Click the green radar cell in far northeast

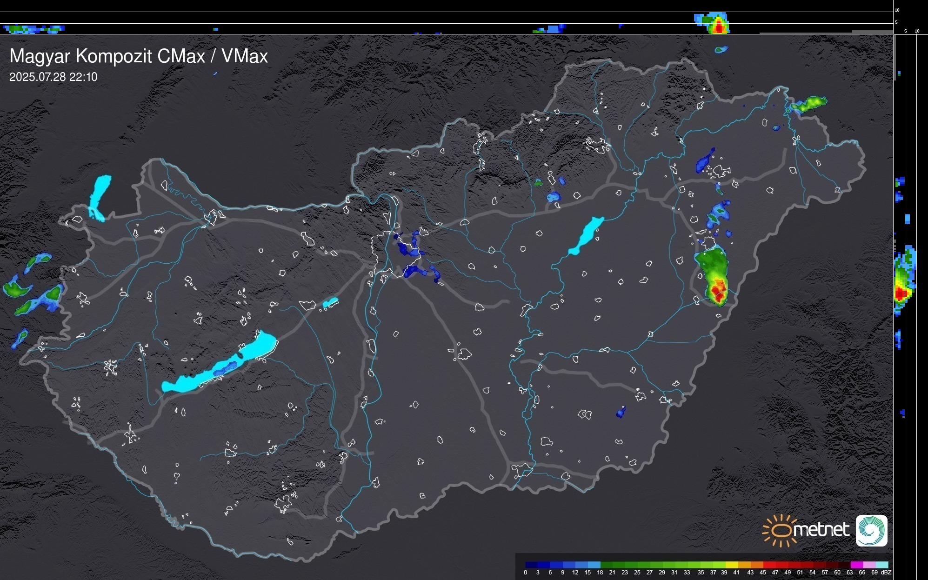coord(811,104)
